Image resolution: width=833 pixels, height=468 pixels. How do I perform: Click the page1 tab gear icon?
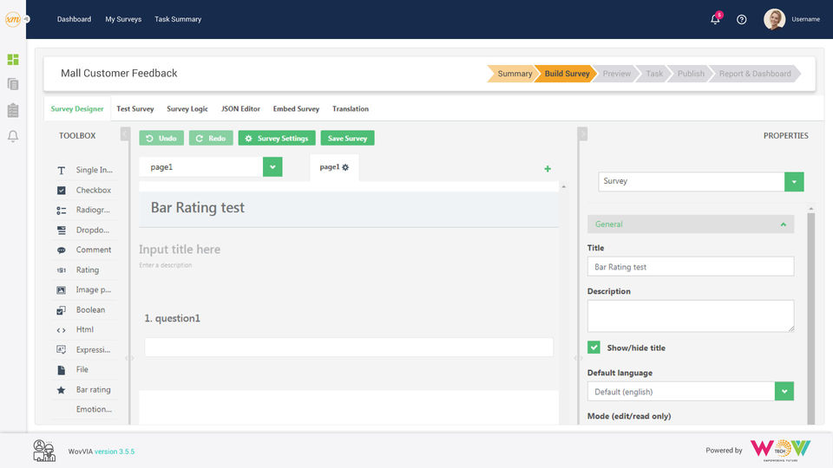(x=345, y=167)
